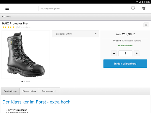Image resolution: width=151 pixels, height=113 pixels.
Task: Click the quantity input field
Action: [x=125, y=53]
